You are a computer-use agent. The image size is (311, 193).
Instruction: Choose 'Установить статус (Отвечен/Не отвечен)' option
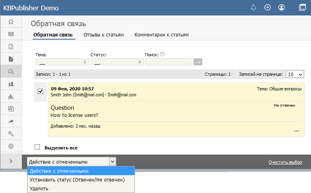click(x=77, y=180)
